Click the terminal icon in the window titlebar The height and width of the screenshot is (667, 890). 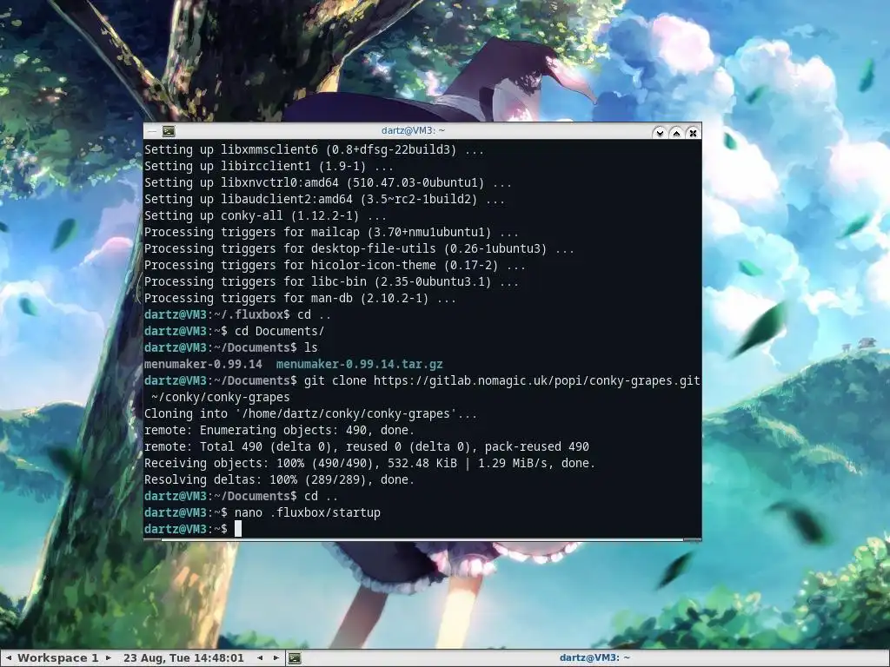click(x=169, y=132)
